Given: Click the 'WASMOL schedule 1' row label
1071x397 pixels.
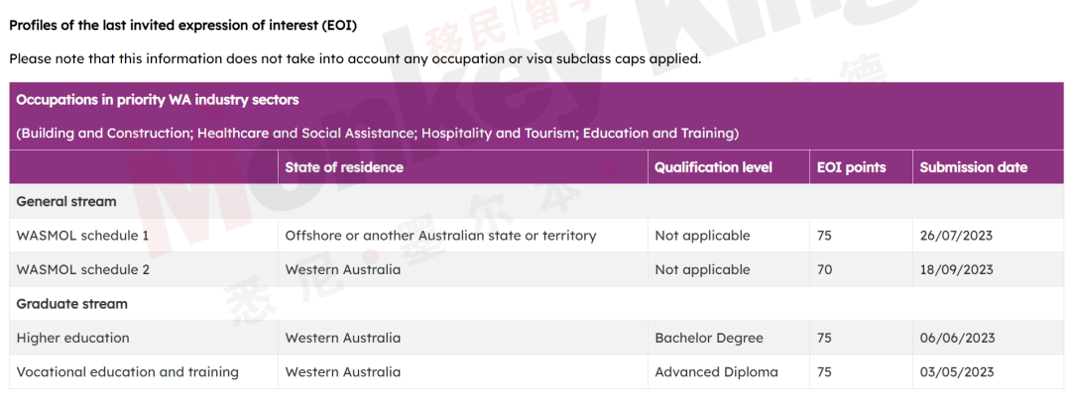Looking at the screenshot, I should 82,236.
